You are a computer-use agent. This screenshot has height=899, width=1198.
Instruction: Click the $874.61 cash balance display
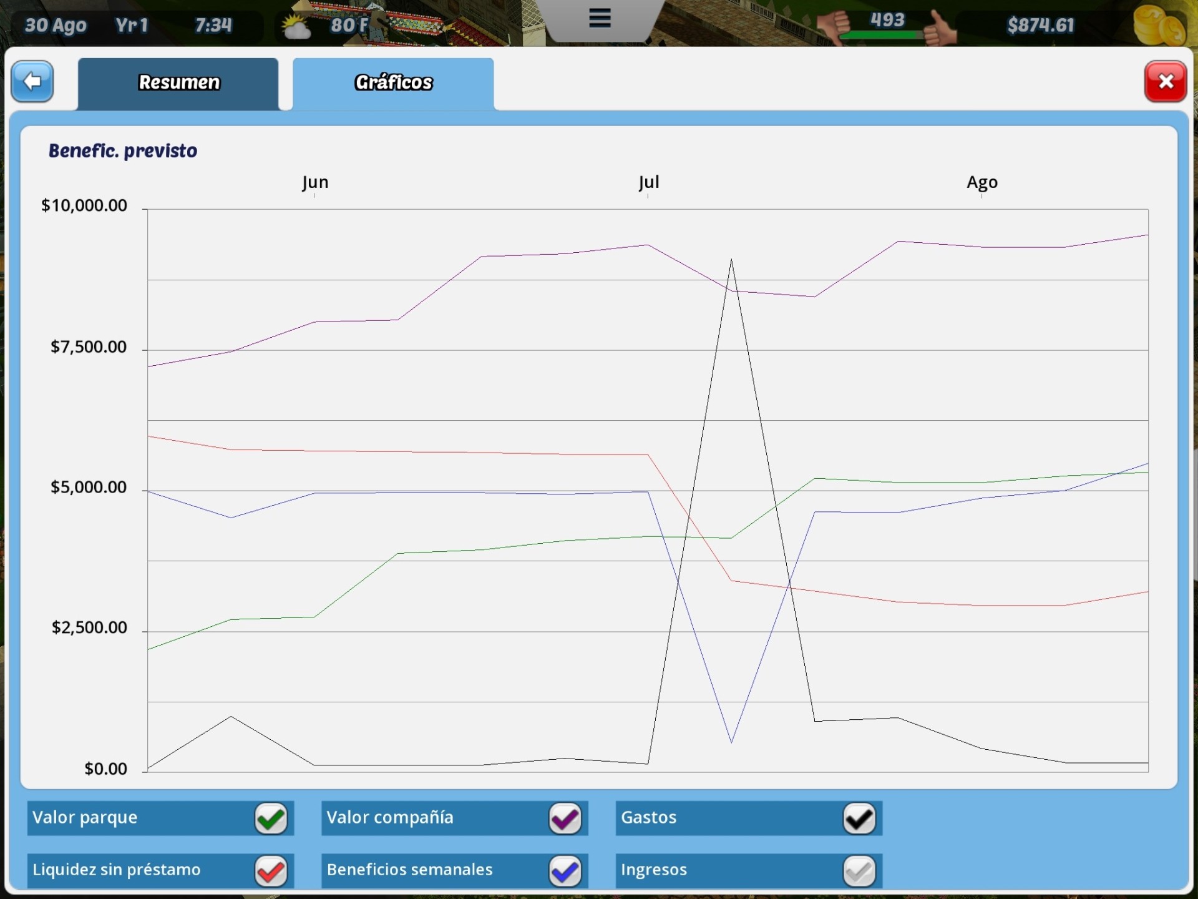point(1040,26)
